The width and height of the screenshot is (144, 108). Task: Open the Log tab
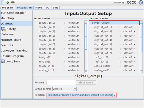tap(55, 8)
